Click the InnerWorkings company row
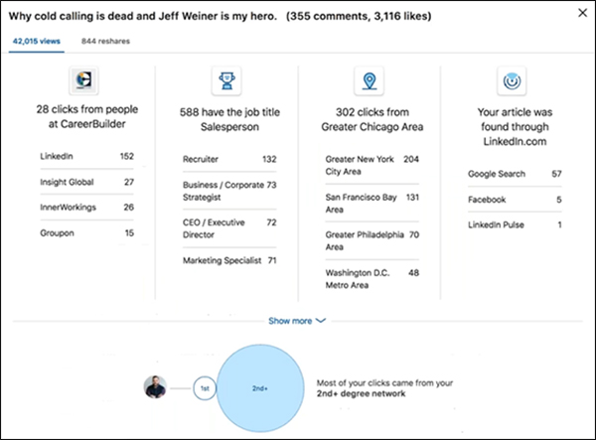596x440 pixels. 87,207
